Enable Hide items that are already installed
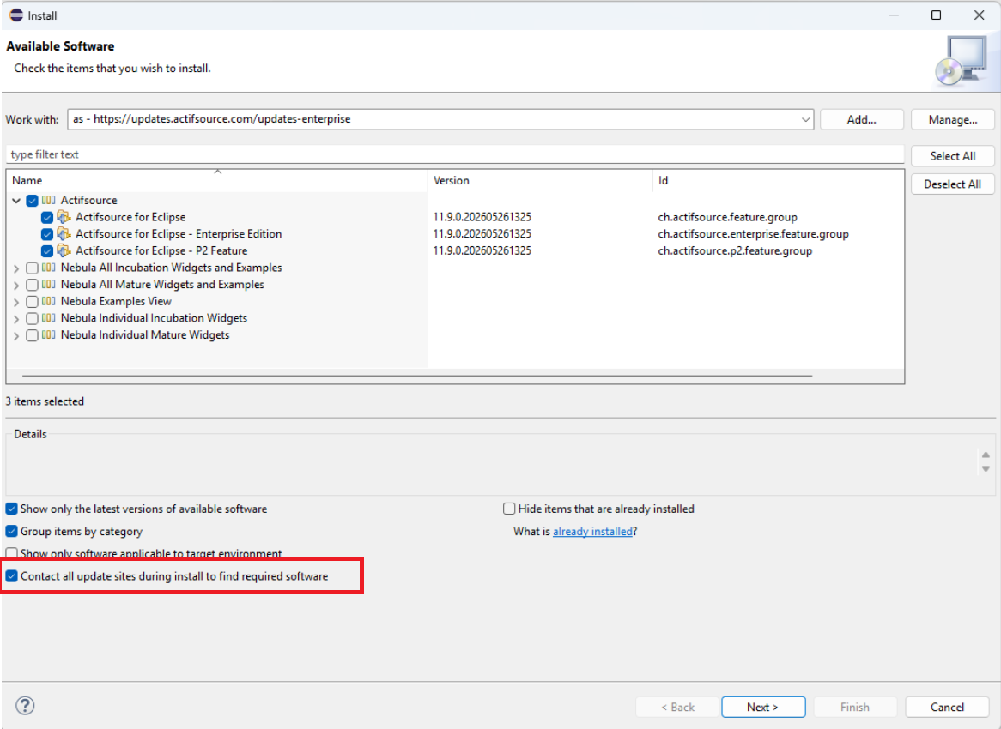The width and height of the screenshot is (1001, 729). [x=509, y=509]
